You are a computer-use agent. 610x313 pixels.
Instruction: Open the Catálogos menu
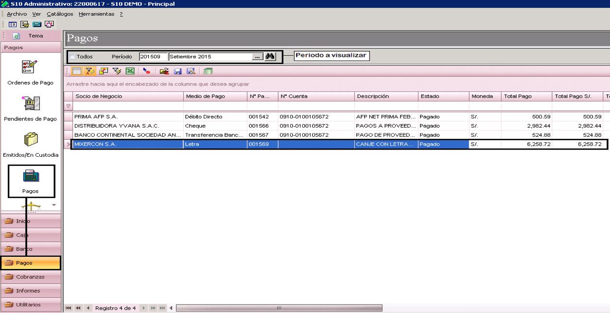(x=60, y=14)
